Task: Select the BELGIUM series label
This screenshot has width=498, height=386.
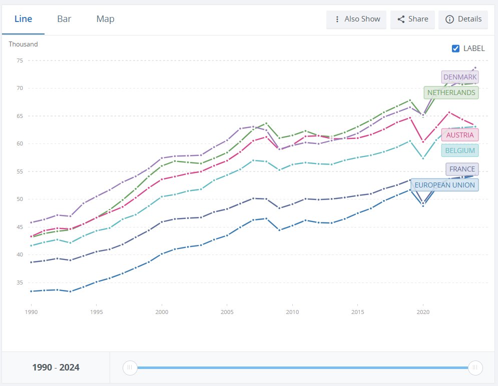Action: coord(460,150)
